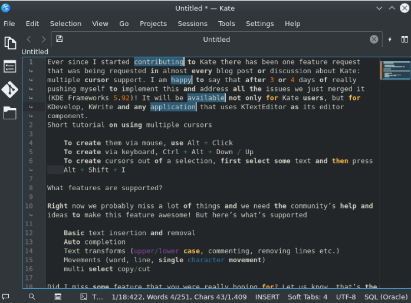Open the Sessions menu
Screen dimensions: 411x303
pyautogui.click(x=192, y=24)
